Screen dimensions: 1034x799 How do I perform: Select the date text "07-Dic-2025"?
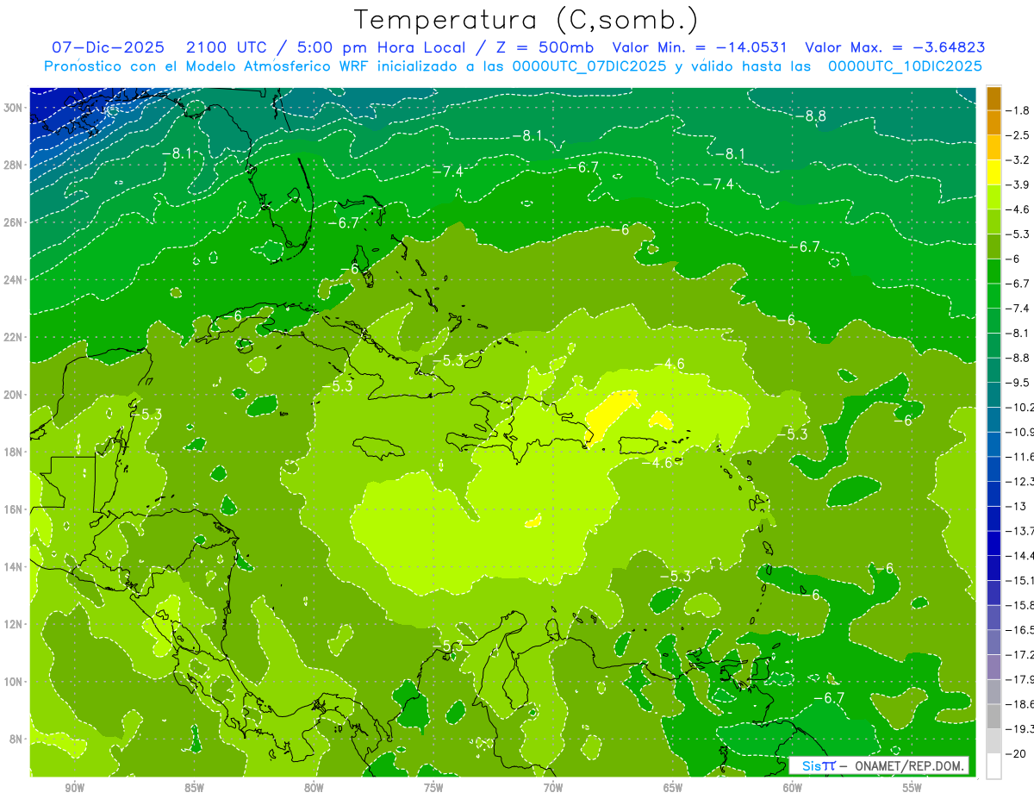click(x=108, y=47)
